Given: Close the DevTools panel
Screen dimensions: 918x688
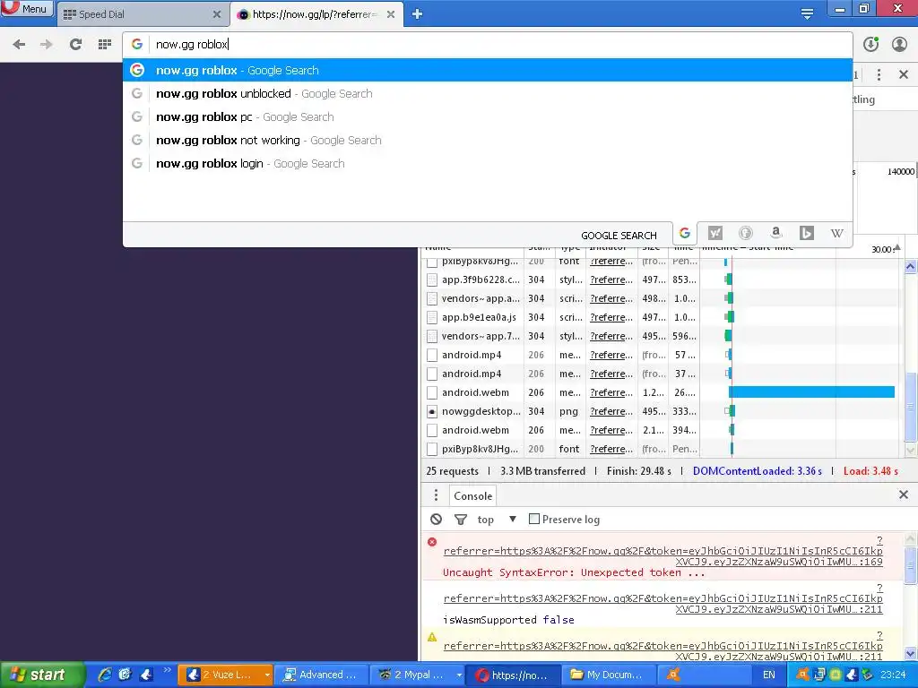Looking at the screenshot, I should click(904, 74).
